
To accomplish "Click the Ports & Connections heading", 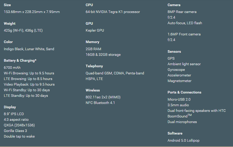I will point(184,92).
